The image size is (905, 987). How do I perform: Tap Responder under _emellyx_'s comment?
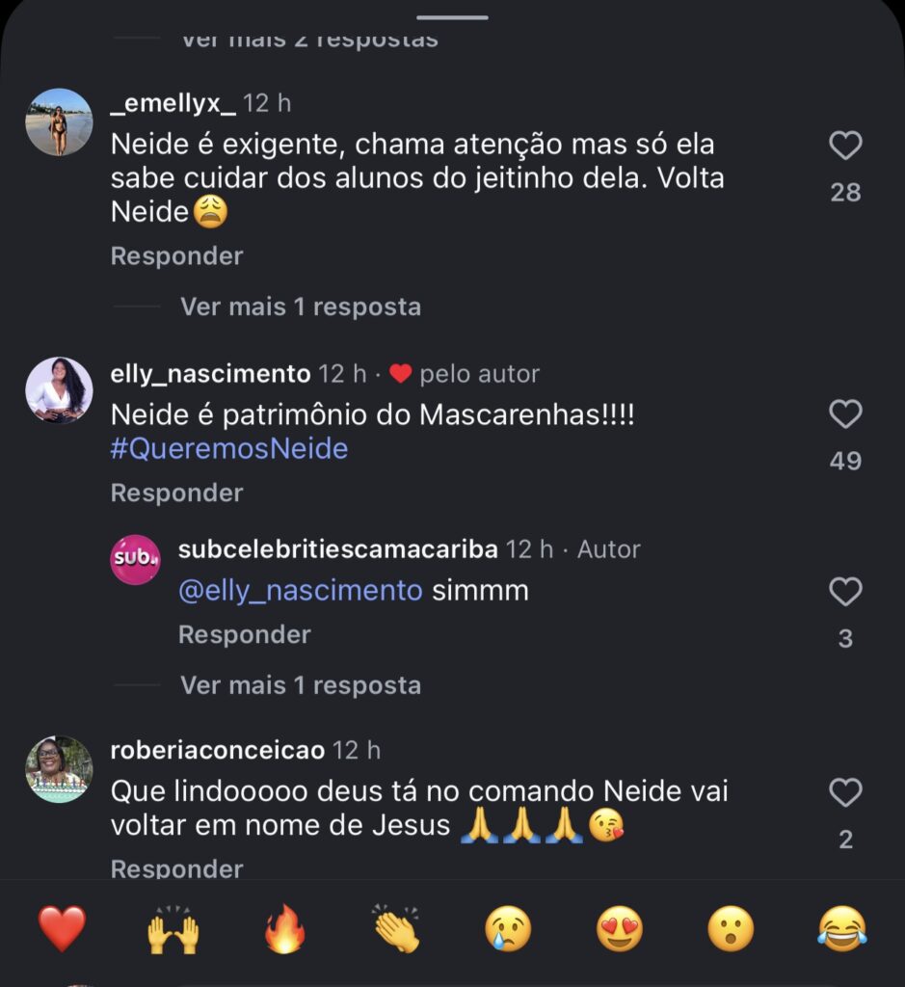click(x=176, y=256)
